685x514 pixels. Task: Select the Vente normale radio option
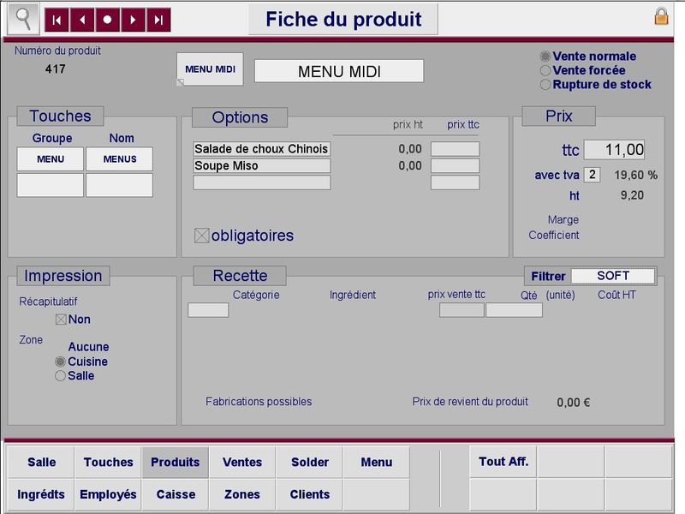coord(545,57)
